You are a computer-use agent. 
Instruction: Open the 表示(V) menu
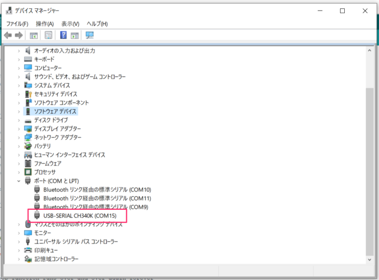pyautogui.click(x=70, y=24)
